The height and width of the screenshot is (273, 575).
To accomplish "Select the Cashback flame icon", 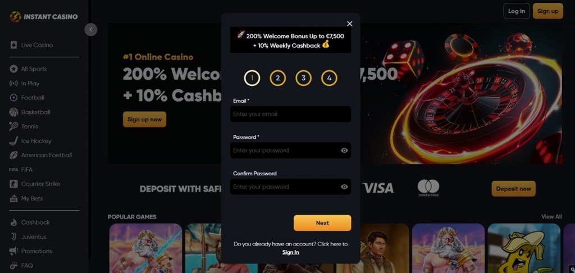I will [13, 222].
